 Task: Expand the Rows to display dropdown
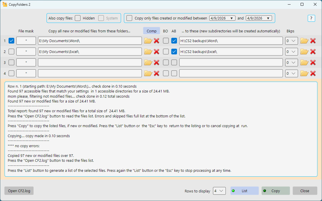(x=219, y=191)
